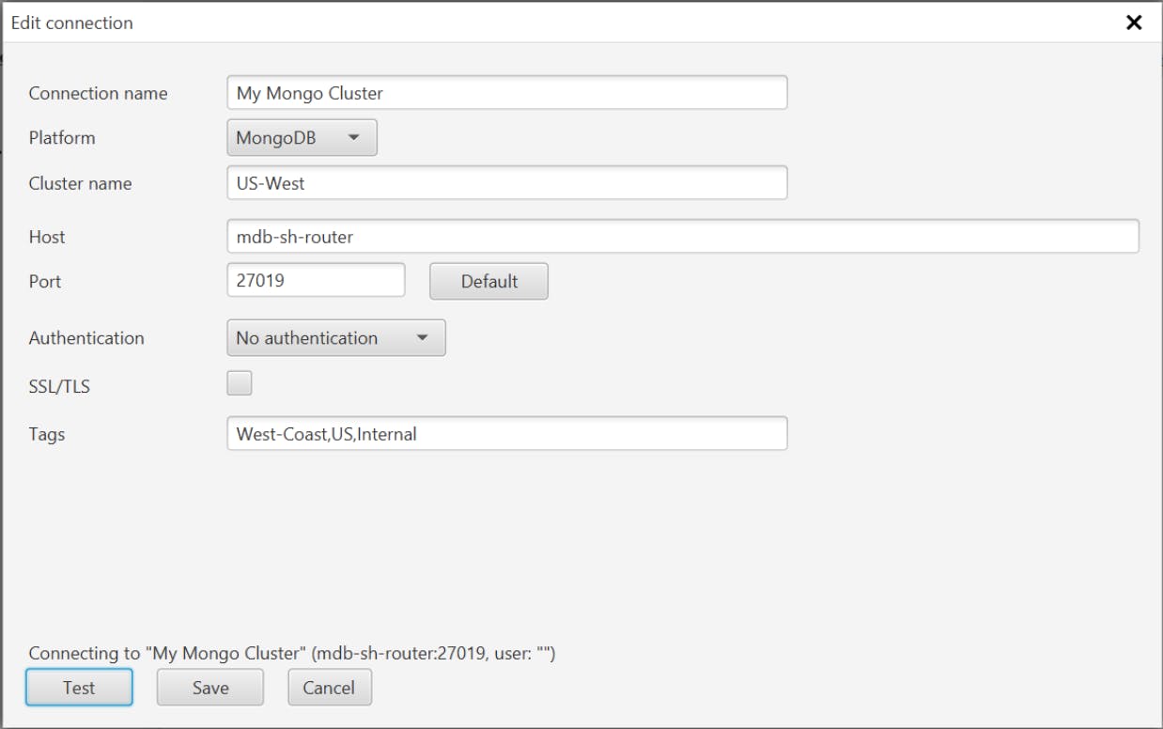Save the connection settings
The image size is (1163, 729).
(x=210, y=688)
